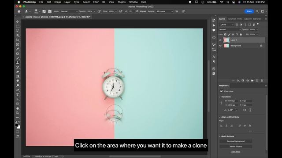Toggle lock image pixels
Screen dimensions: 282x158
point(229,34)
